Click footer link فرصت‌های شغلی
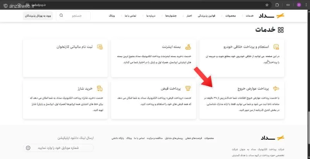 (193, 138)
